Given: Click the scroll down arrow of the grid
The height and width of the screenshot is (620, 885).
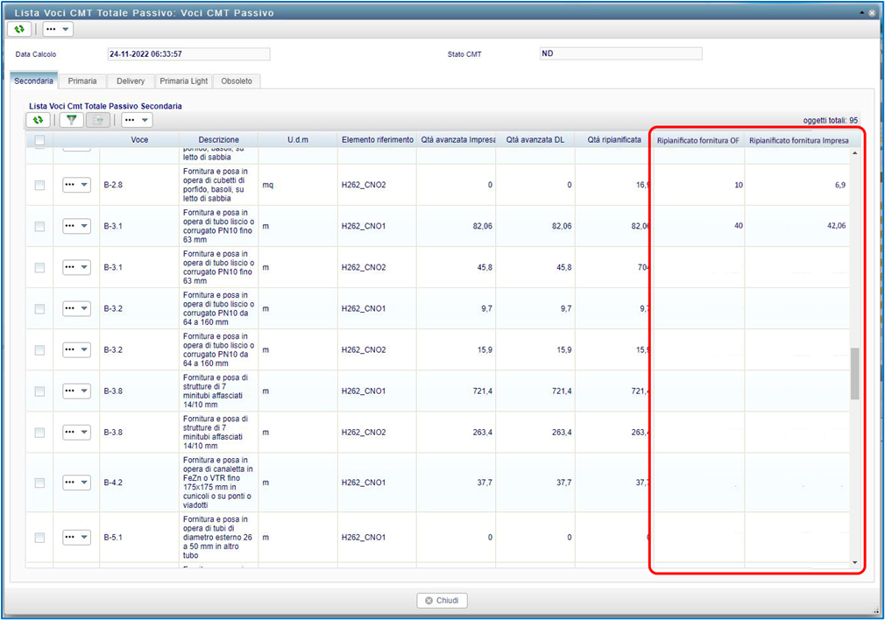Looking at the screenshot, I should [x=855, y=561].
